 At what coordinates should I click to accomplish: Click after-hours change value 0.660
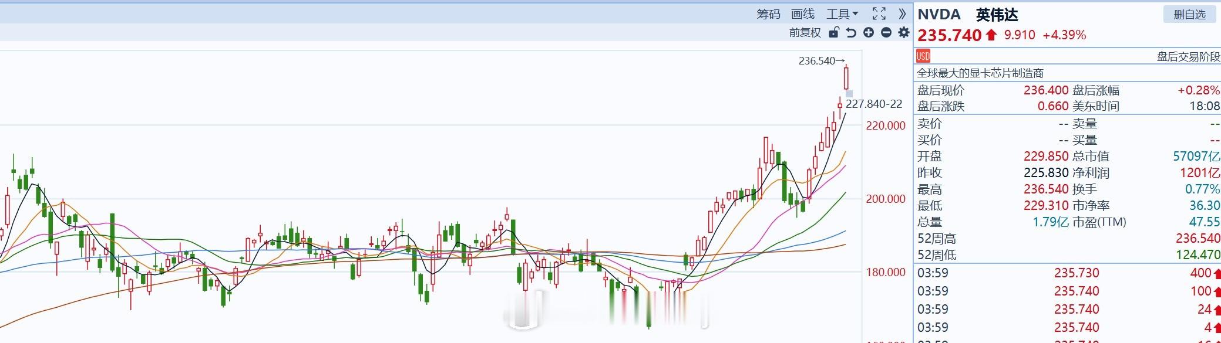click(x=1053, y=106)
